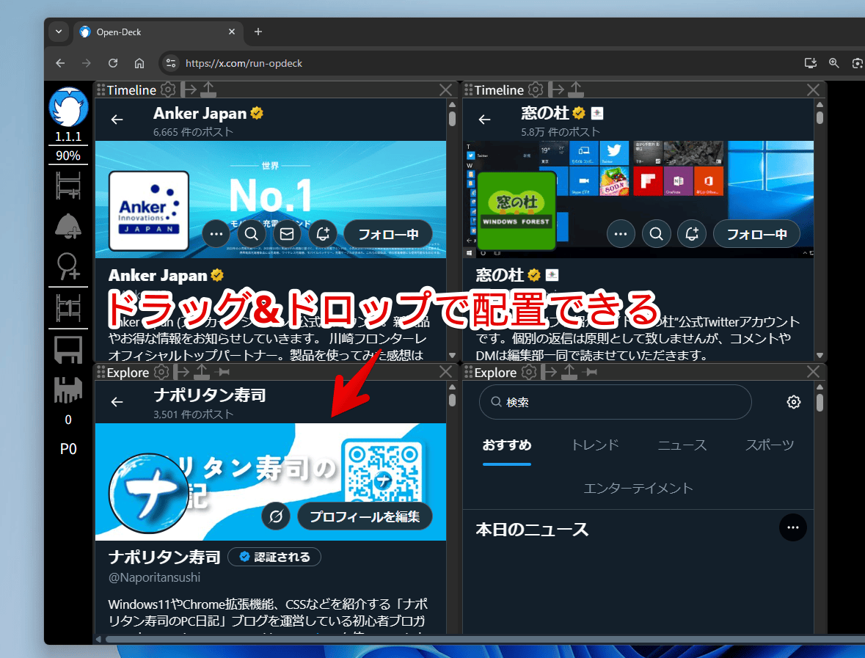
Task: Select the ニュース tab
Action: (x=682, y=445)
